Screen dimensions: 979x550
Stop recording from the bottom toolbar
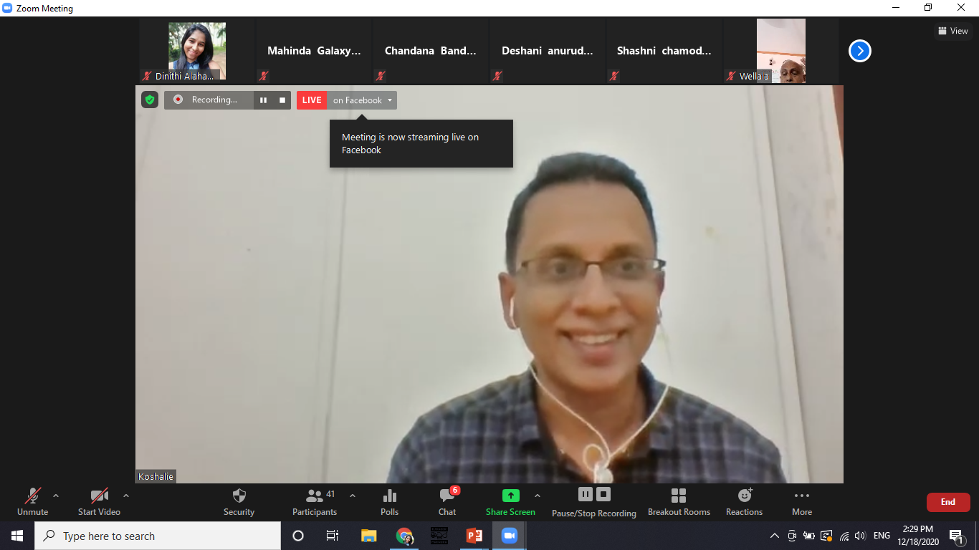[603, 494]
